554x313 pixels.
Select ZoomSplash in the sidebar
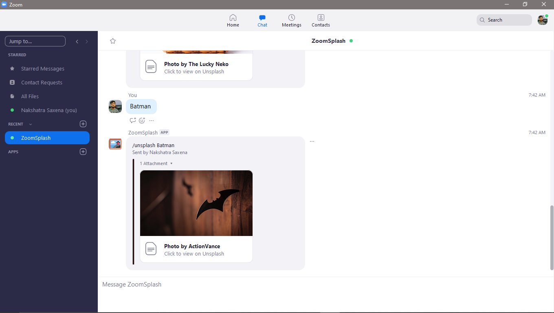[x=47, y=138]
